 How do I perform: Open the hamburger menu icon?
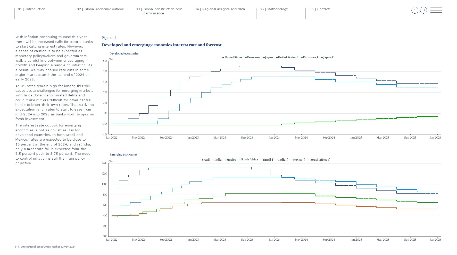click(x=436, y=10)
